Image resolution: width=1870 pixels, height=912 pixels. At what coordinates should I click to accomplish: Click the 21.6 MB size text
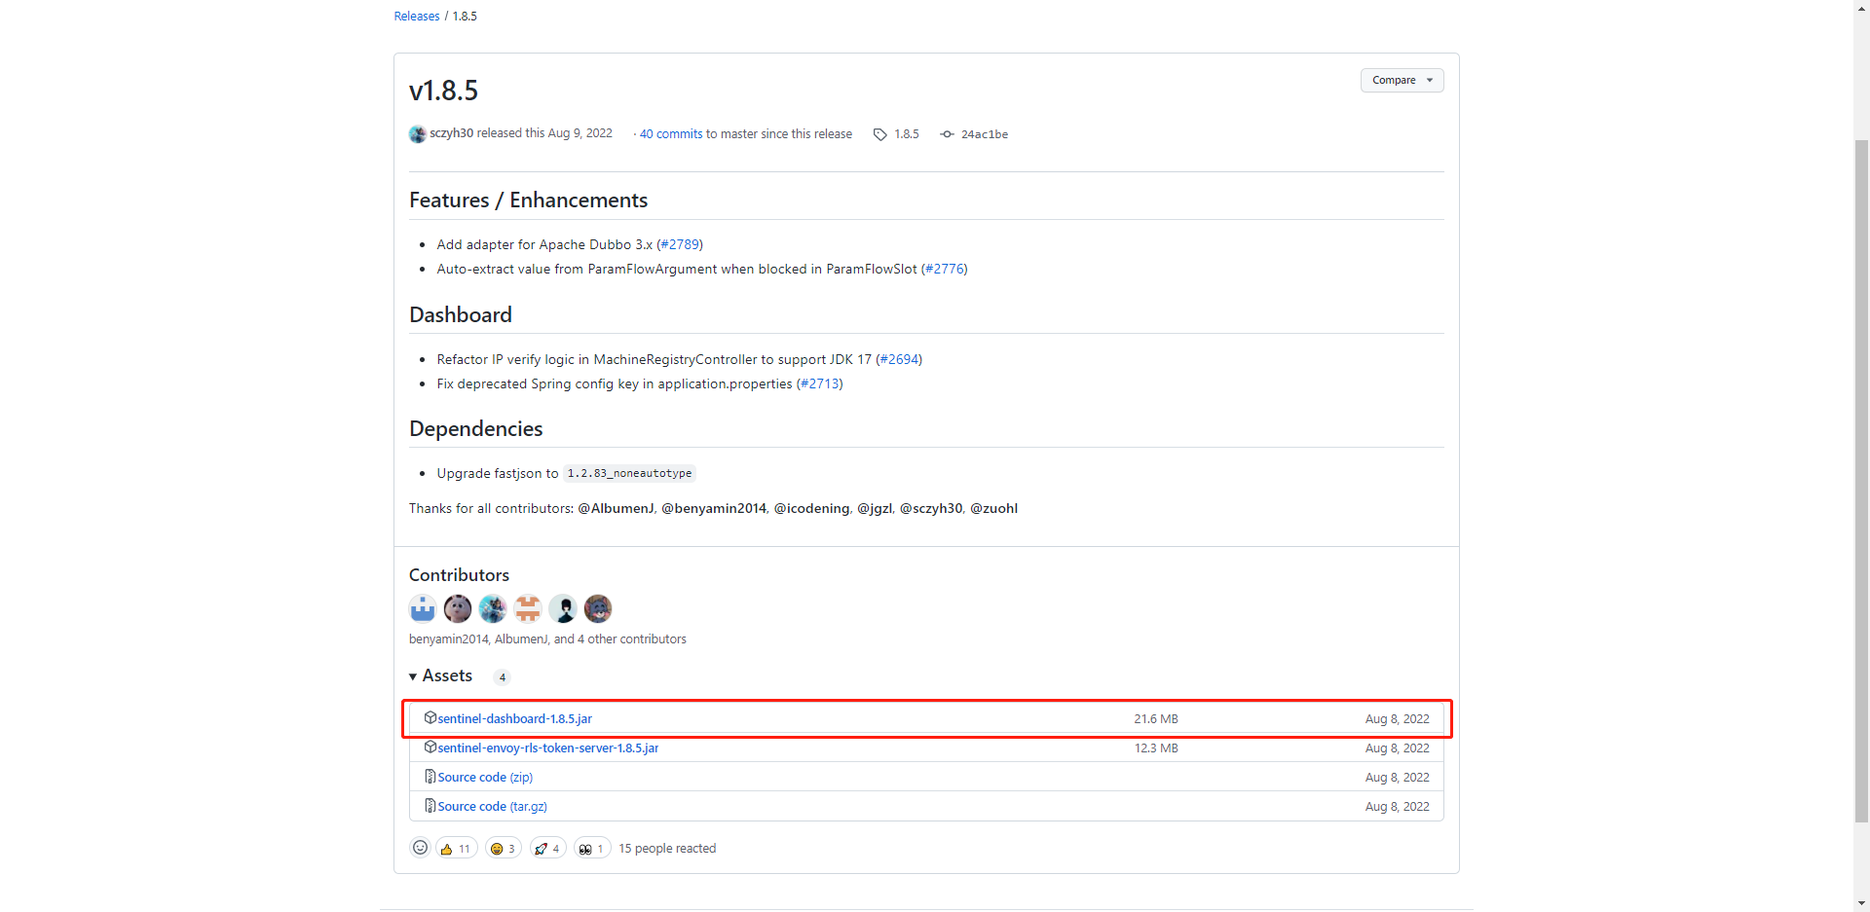click(1156, 718)
